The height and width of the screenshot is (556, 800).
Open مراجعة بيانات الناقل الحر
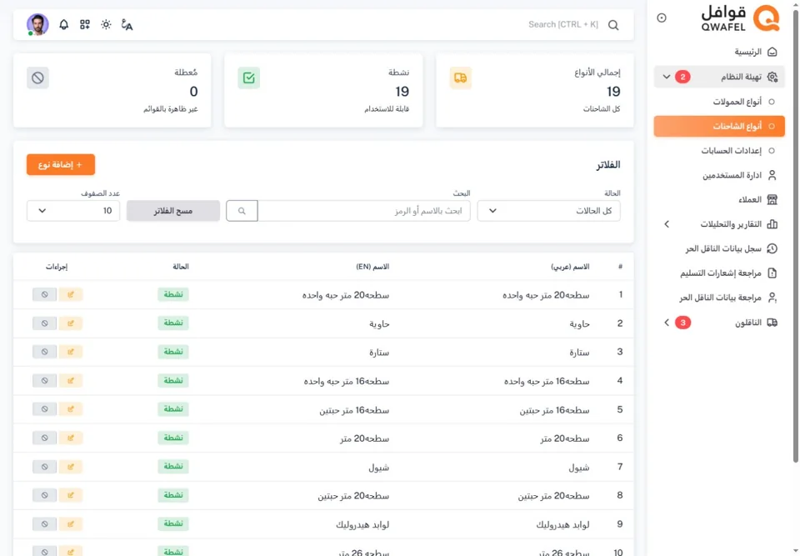[x=719, y=298]
